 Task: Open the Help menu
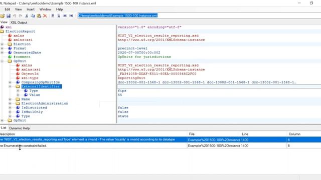pos(59,9)
